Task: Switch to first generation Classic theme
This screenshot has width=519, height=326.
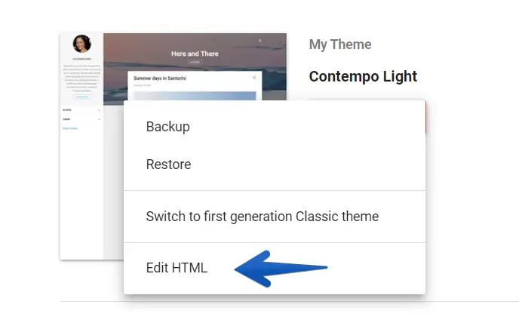Action: click(x=262, y=217)
